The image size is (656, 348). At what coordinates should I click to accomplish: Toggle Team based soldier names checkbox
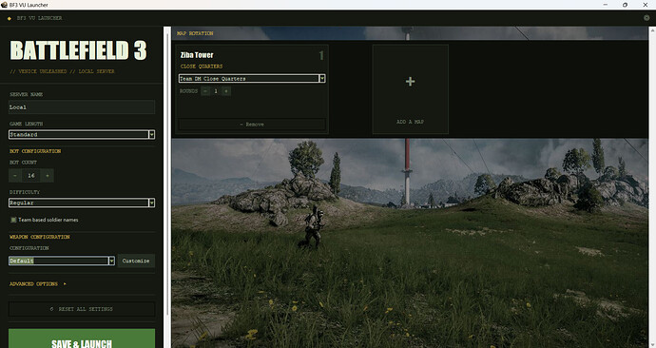(x=13, y=220)
